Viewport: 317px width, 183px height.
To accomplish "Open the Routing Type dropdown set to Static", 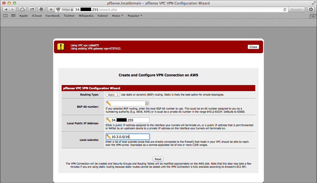I will [113, 95].
